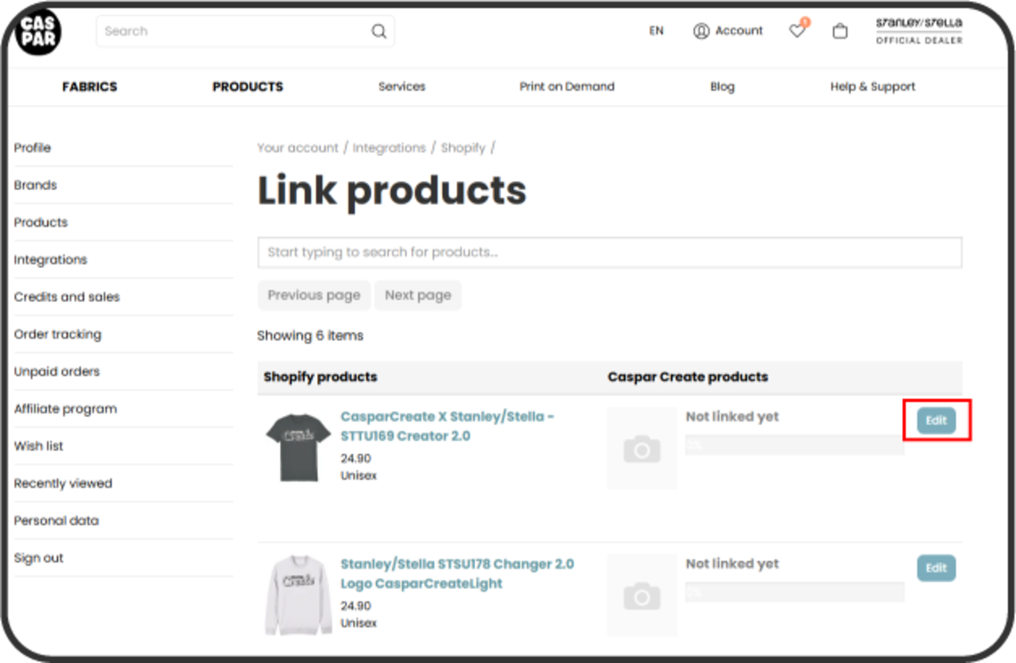The height and width of the screenshot is (663, 1016).
Task: Open the Account icon menu
Action: [727, 30]
